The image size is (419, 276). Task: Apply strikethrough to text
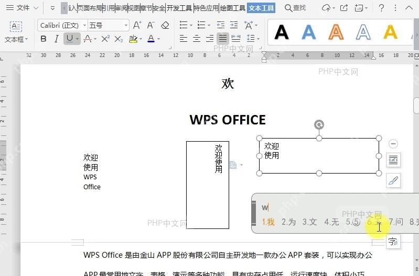[x=88, y=39]
